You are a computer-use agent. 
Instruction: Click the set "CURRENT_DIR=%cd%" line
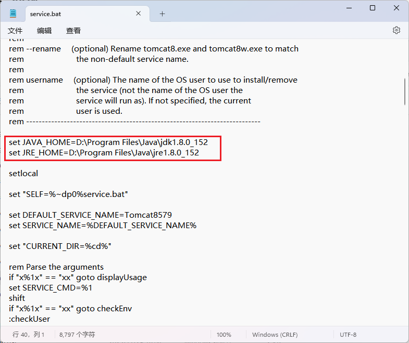click(x=60, y=246)
